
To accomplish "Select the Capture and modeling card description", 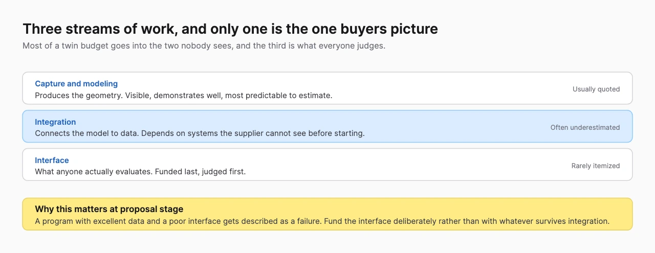I will 184,95.
